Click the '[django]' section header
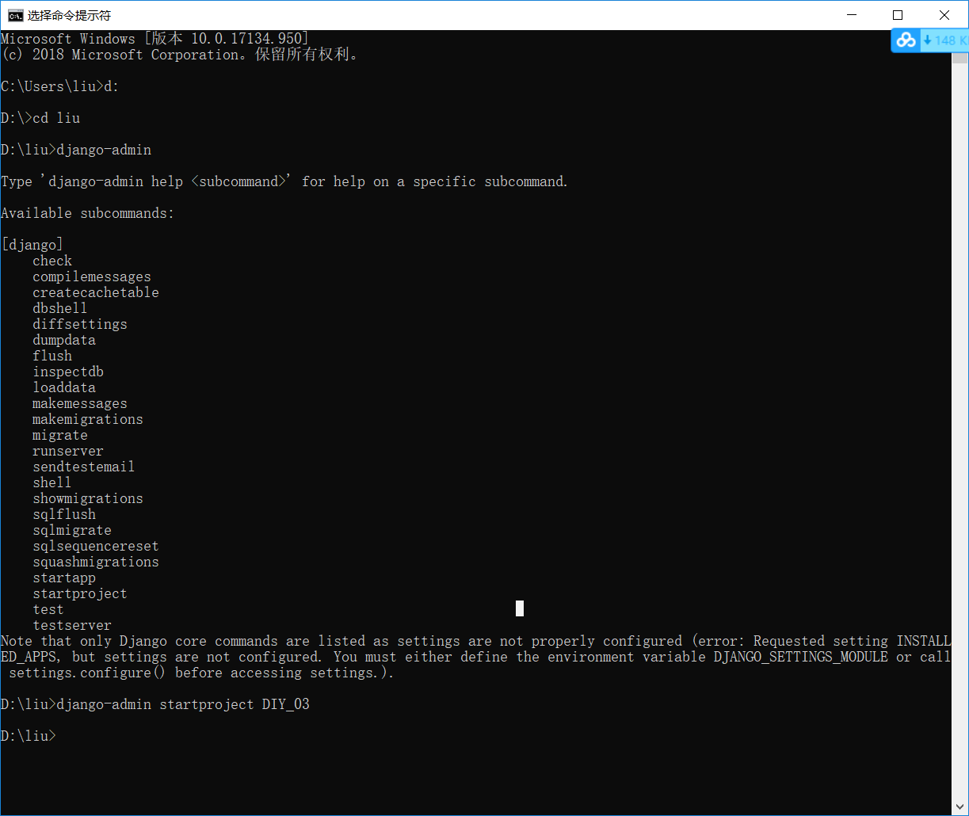Screen dimensions: 969x816 click(32, 245)
